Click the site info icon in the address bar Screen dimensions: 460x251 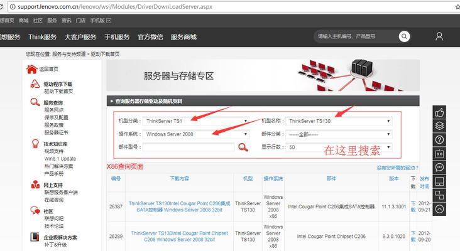(x=13, y=7)
